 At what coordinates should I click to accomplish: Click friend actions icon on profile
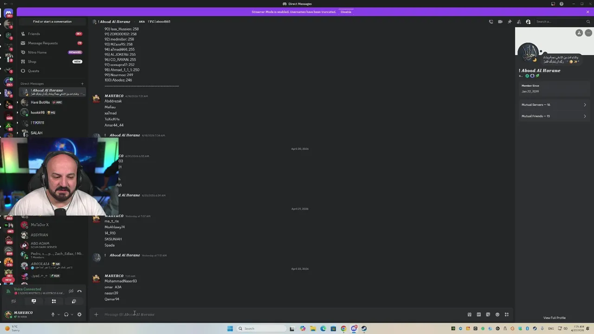[579, 33]
